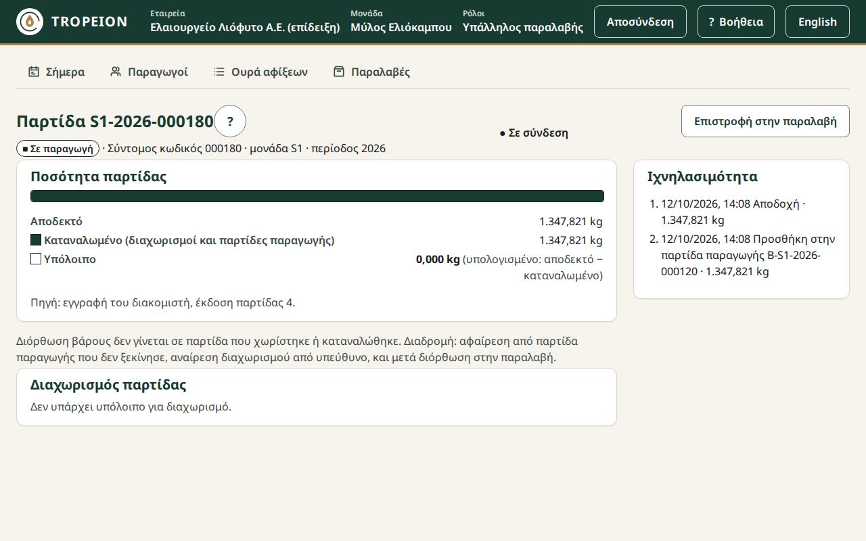Click the 0,000 kg remaining value
Image resolution: width=866 pixels, height=541 pixels.
(438, 259)
